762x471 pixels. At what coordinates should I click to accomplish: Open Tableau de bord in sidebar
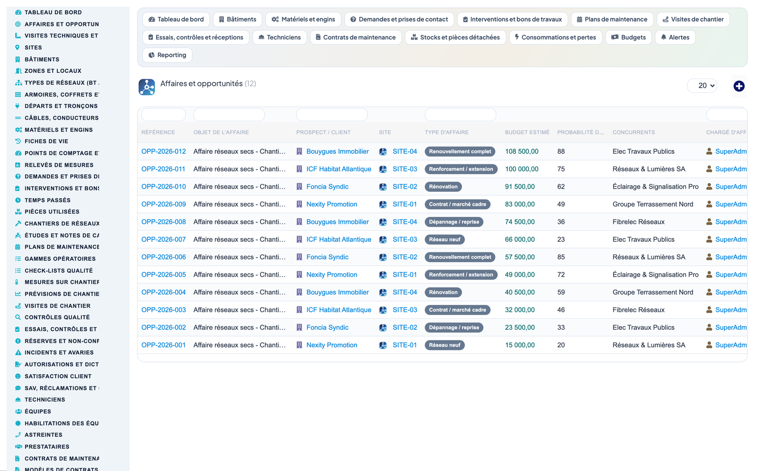tap(53, 12)
